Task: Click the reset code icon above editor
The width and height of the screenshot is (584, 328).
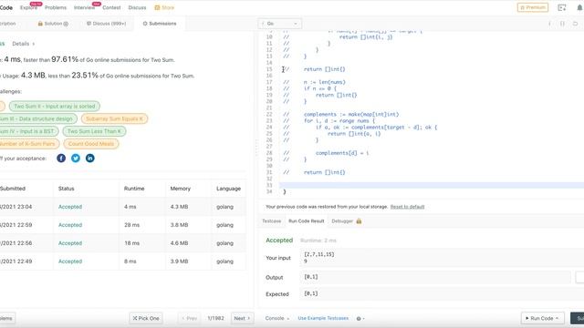Action: (576, 24)
